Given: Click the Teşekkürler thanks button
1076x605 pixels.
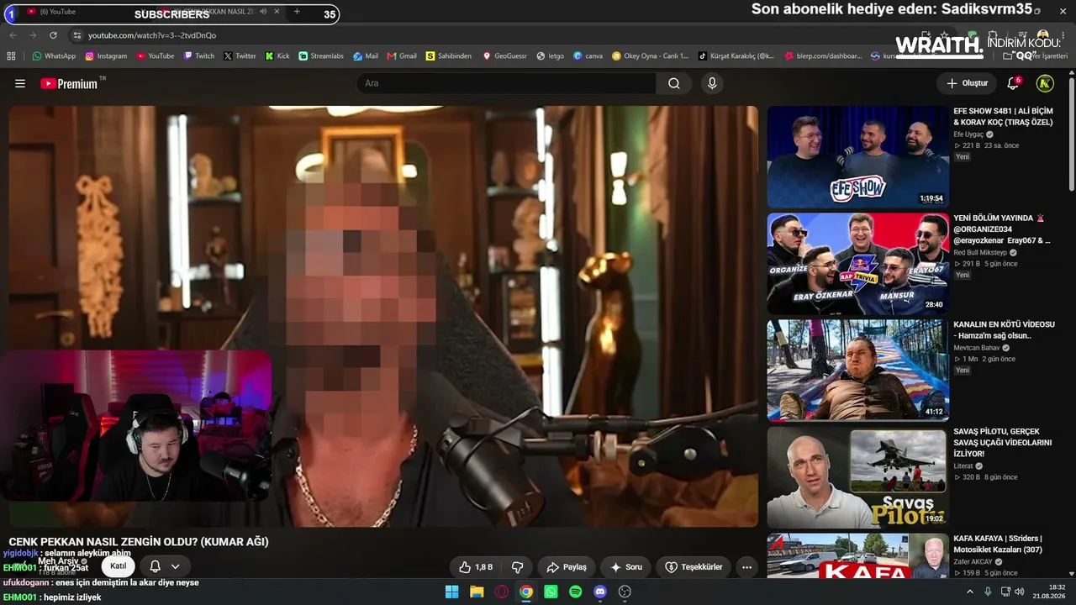Looking at the screenshot, I should (694, 567).
